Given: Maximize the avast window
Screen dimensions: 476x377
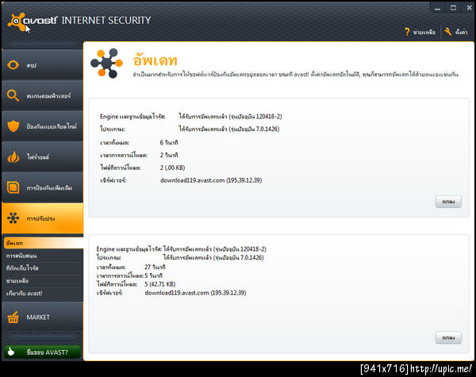Looking at the screenshot, I should pos(453,8).
